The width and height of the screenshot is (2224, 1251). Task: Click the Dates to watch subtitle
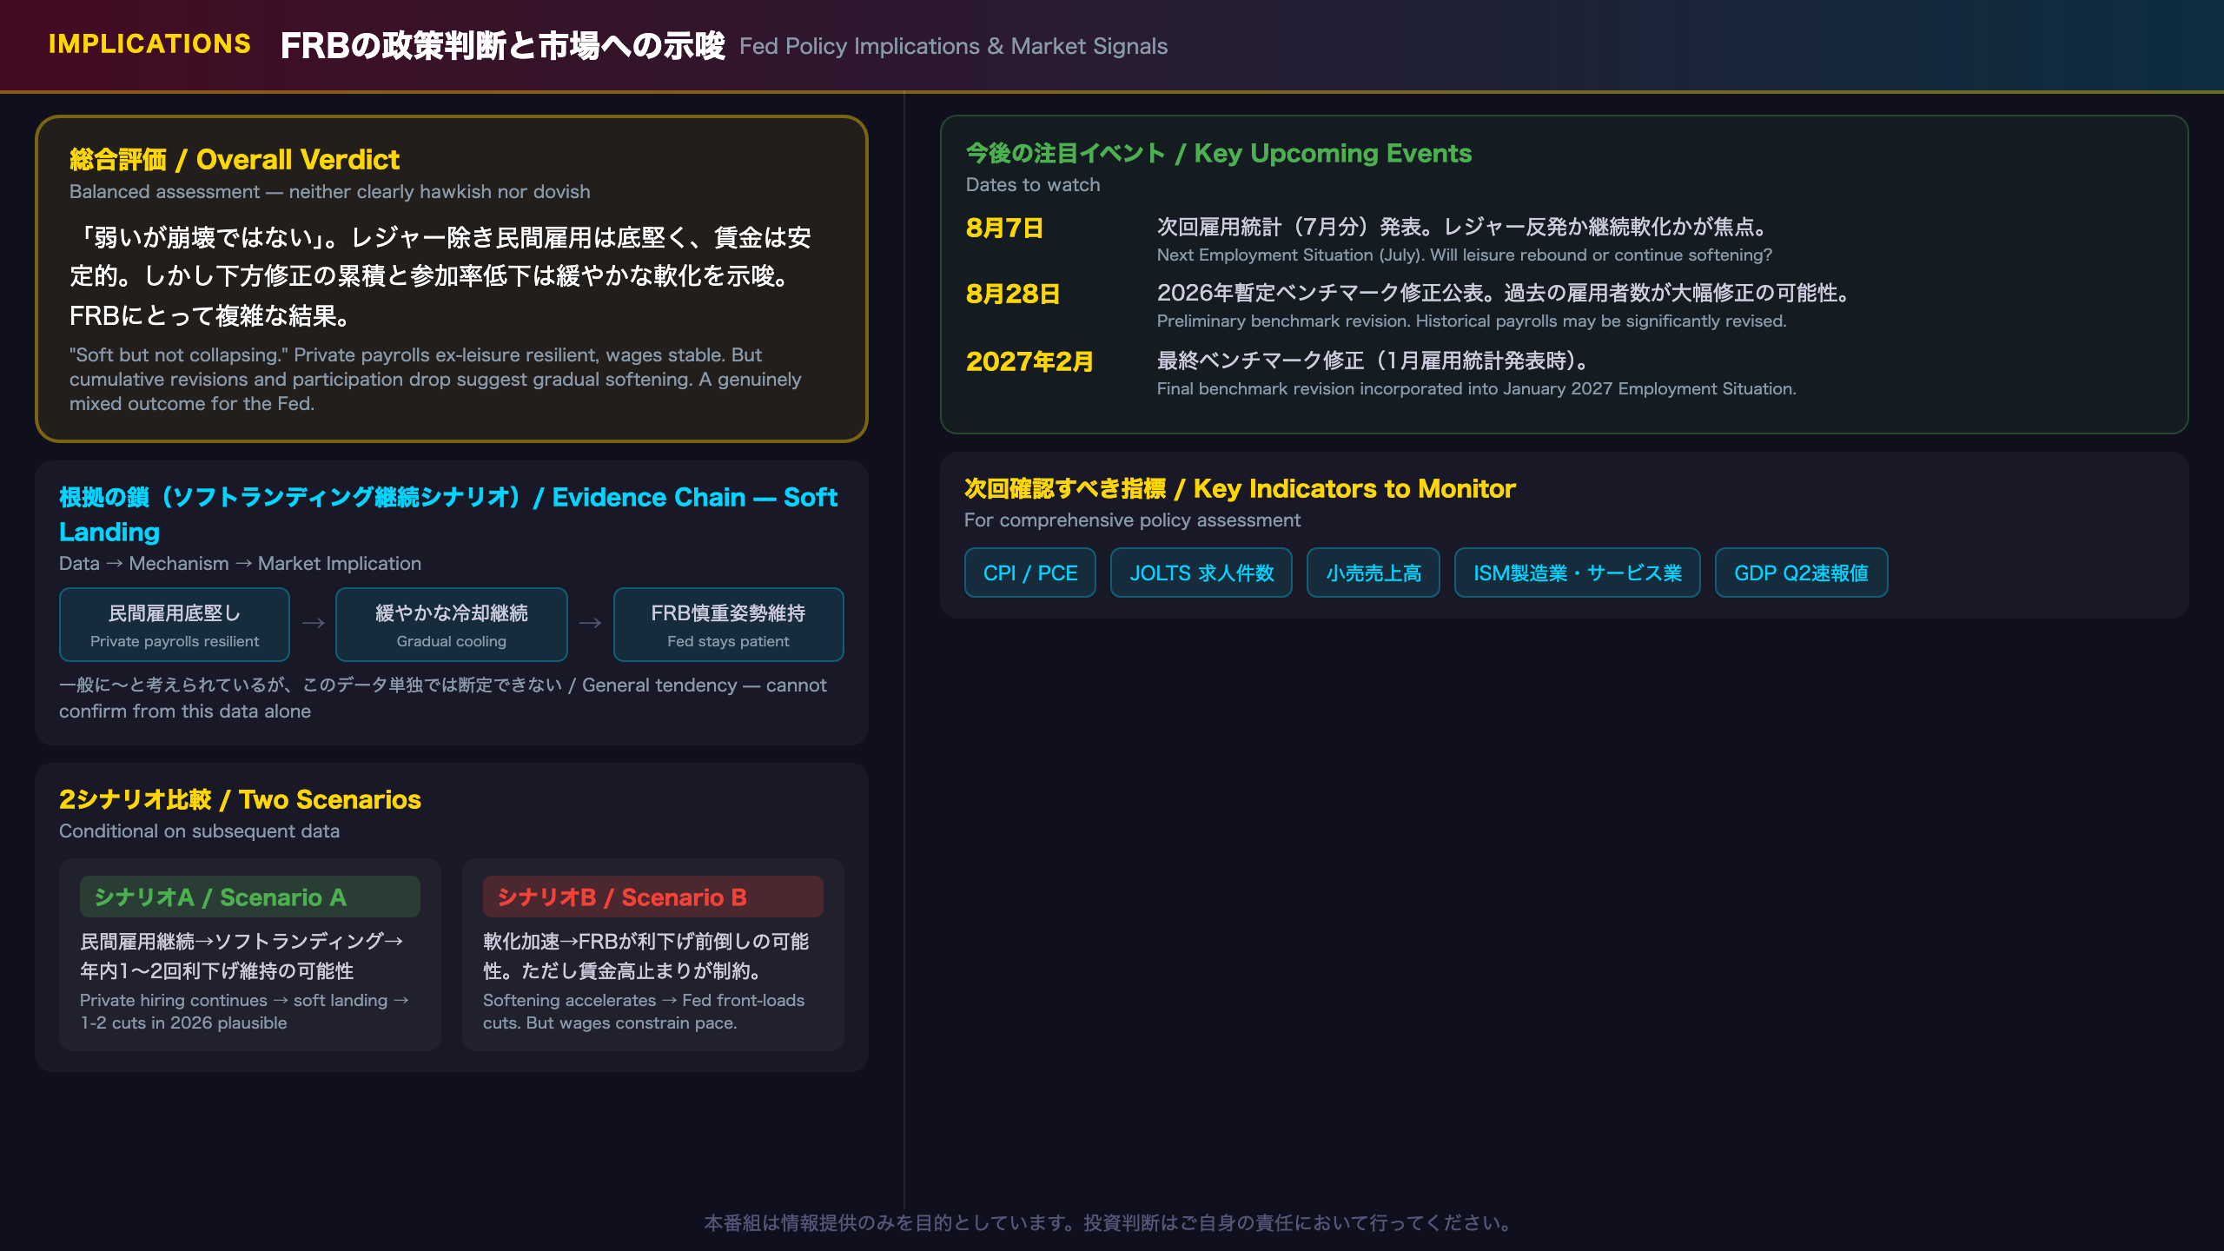pos(1033,185)
